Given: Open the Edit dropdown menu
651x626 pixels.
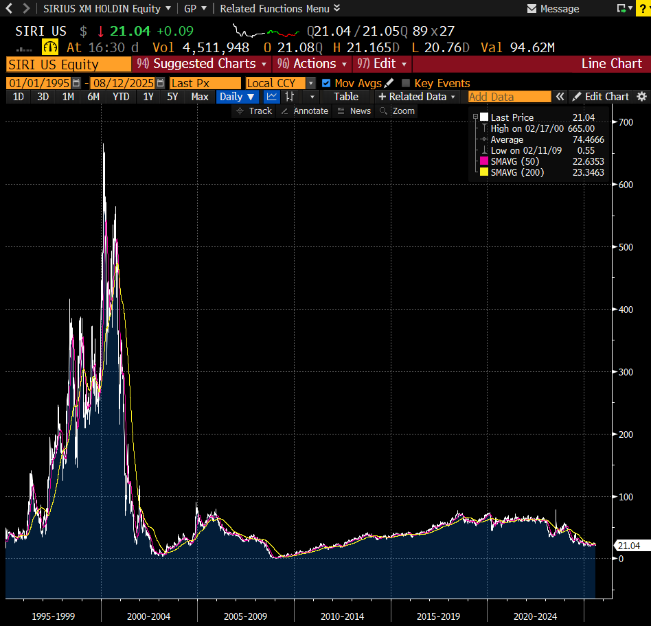Looking at the screenshot, I should click(382, 64).
